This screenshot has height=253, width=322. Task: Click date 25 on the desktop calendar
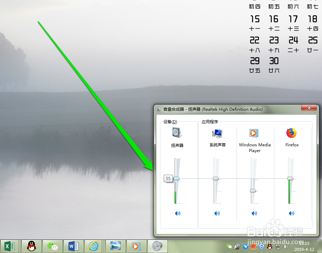[x=313, y=40]
